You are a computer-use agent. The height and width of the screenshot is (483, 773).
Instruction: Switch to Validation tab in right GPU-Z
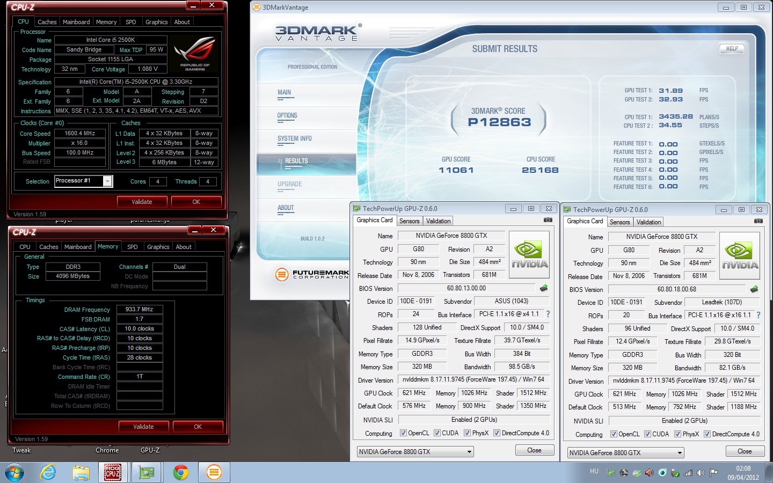coord(649,222)
